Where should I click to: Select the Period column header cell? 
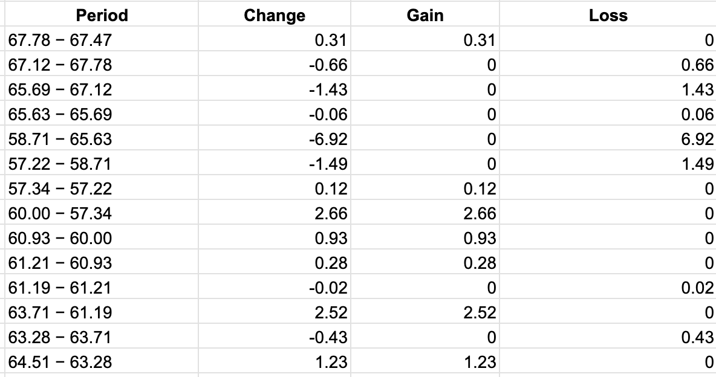pyautogui.click(x=102, y=15)
